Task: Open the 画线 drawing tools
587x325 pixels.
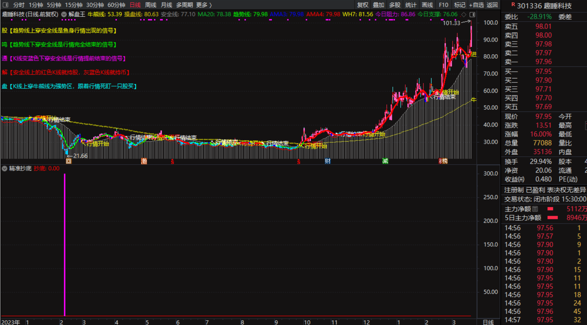Action: point(427,5)
